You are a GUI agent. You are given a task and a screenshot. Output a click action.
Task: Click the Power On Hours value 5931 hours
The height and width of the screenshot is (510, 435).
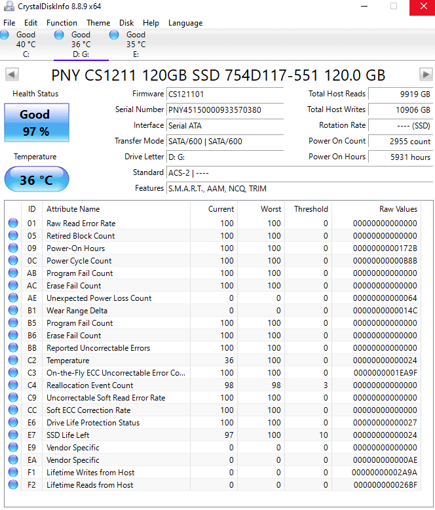[x=400, y=157]
